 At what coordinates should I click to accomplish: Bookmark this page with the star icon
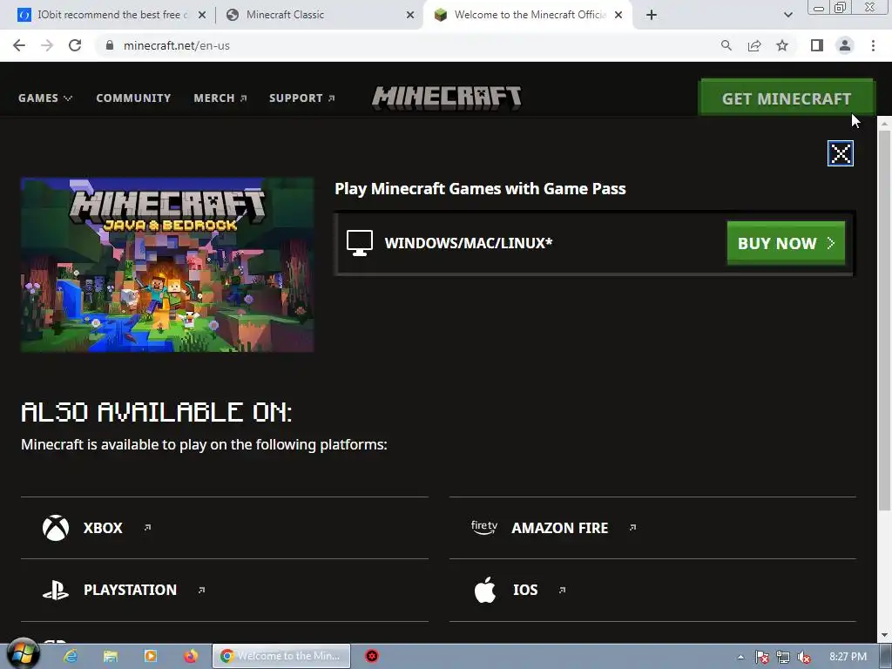782,45
